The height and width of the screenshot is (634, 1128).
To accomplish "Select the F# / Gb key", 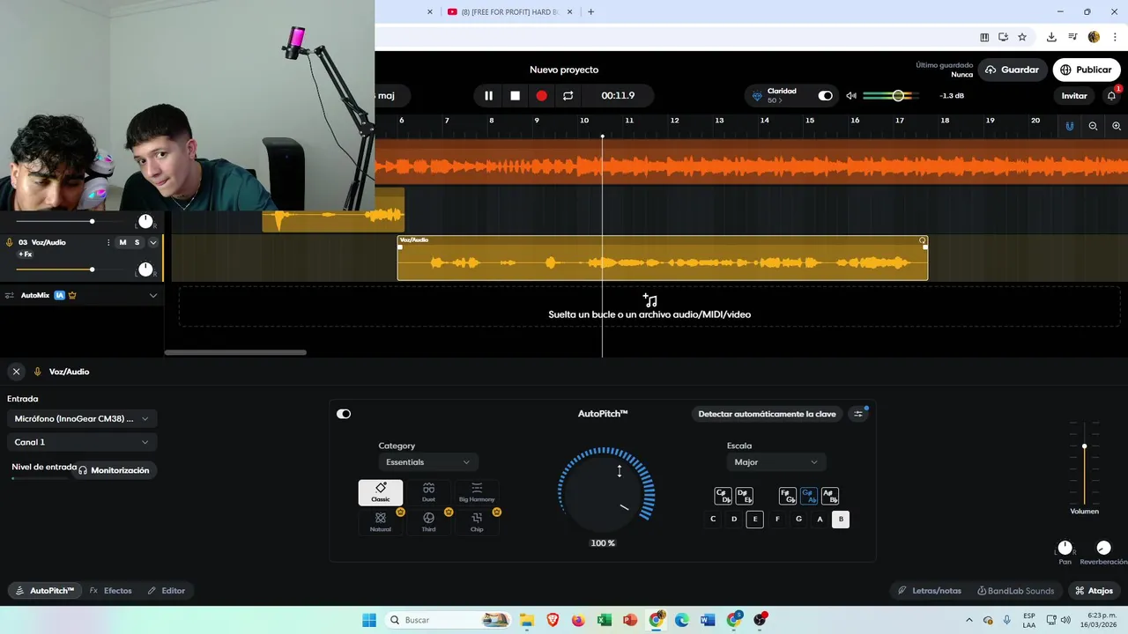I will point(788,497).
